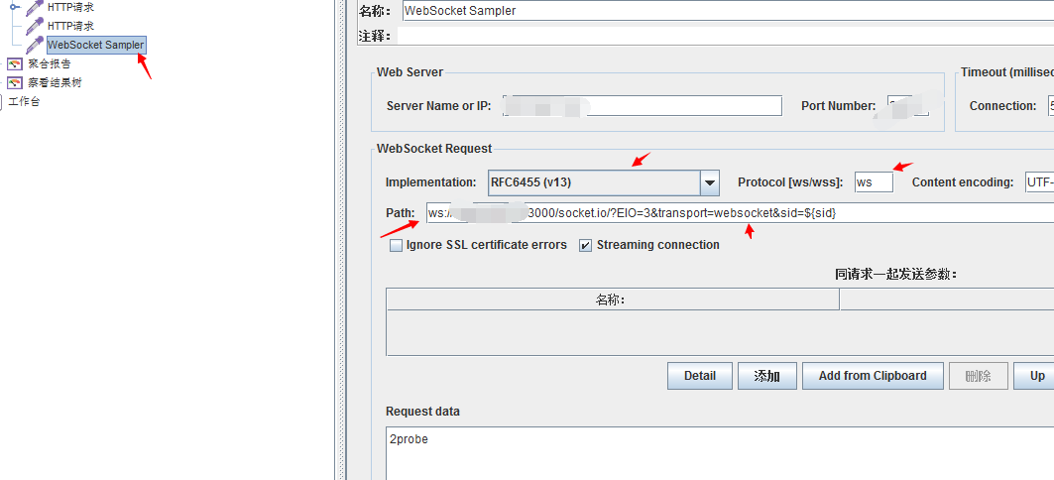The height and width of the screenshot is (480, 1054).
Task: Click the Path input field
Action: [x=740, y=213]
